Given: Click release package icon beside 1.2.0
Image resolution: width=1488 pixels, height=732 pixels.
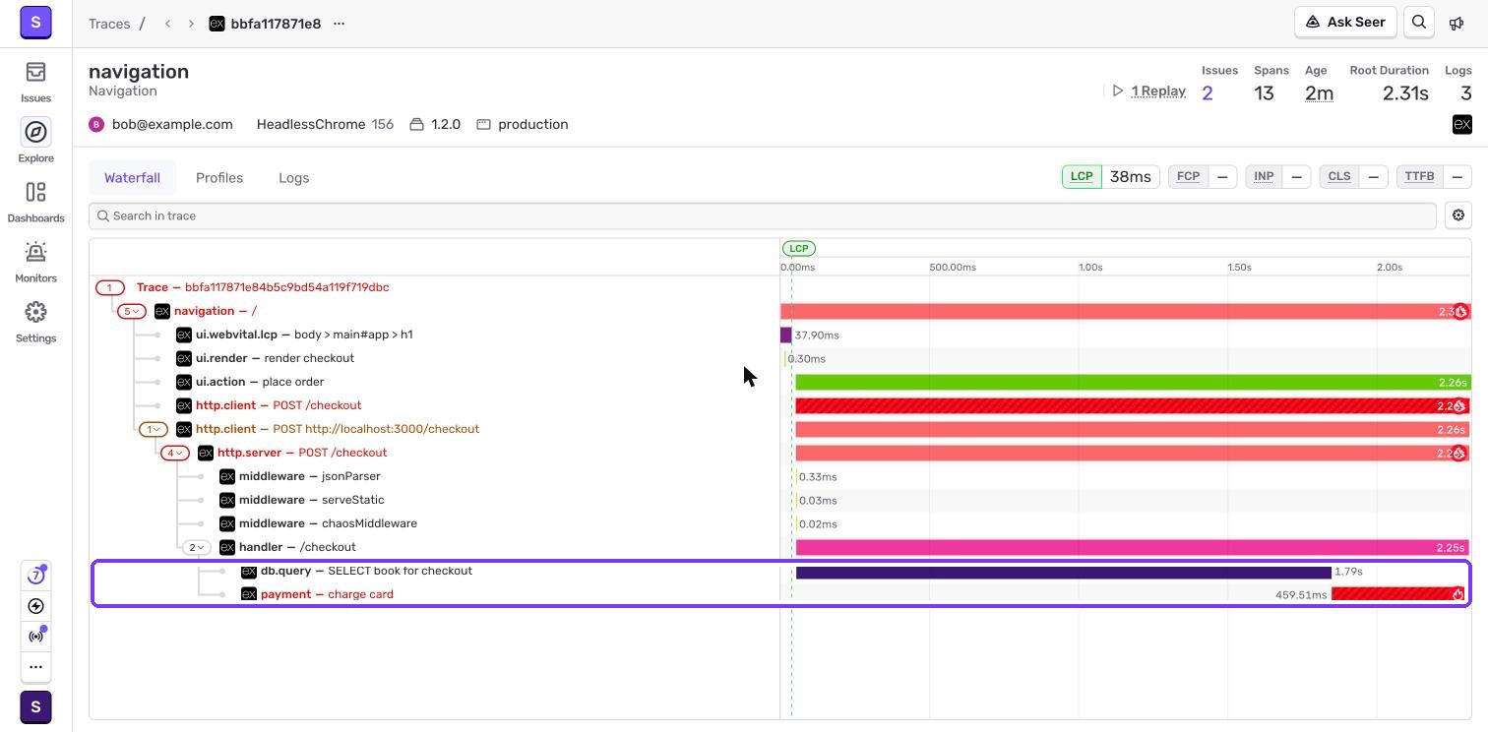Looking at the screenshot, I should (416, 124).
